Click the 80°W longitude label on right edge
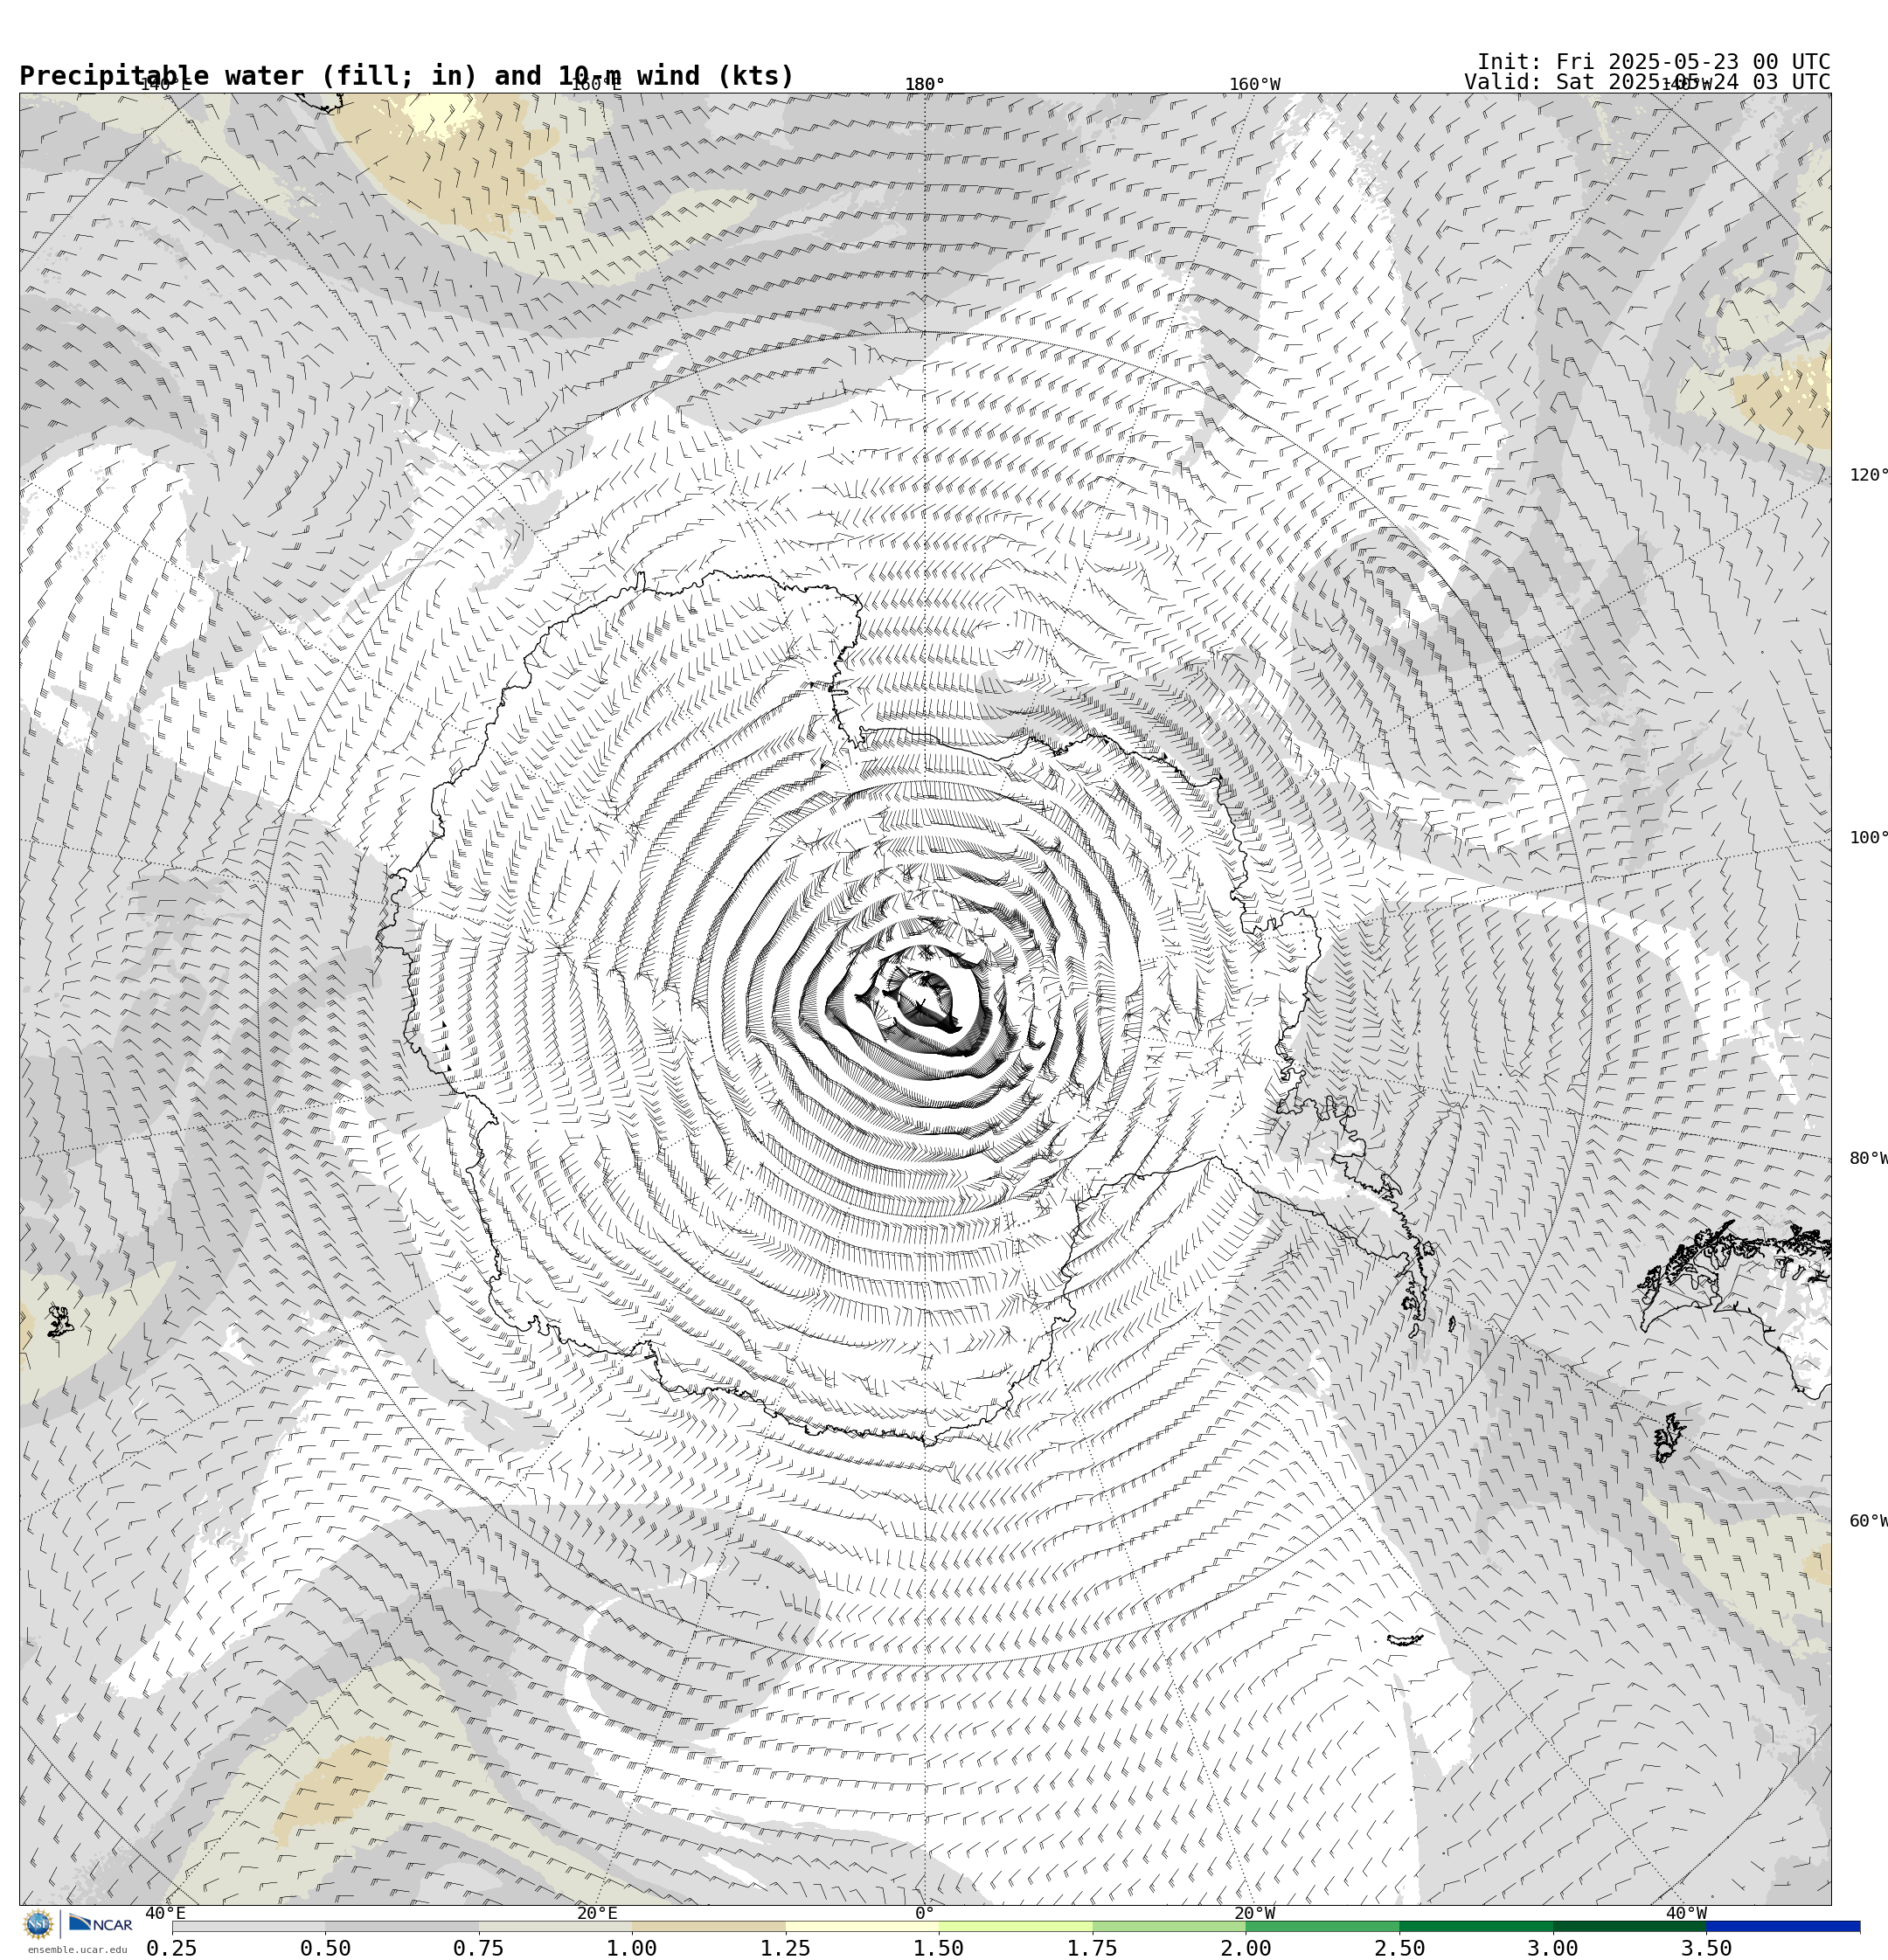 1868,1159
